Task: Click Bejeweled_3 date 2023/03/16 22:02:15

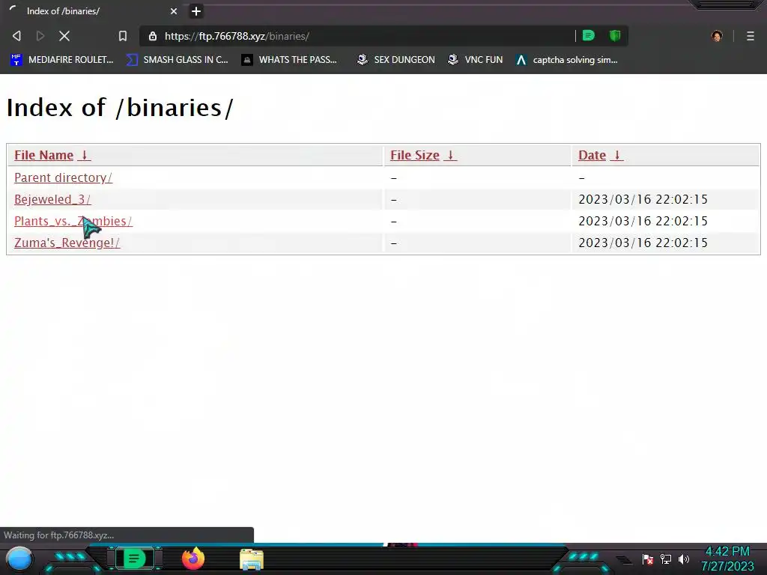Action: click(x=643, y=199)
